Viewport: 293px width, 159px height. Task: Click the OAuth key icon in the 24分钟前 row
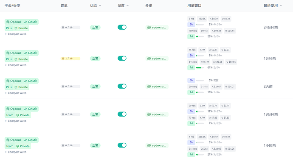coord(25,22)
